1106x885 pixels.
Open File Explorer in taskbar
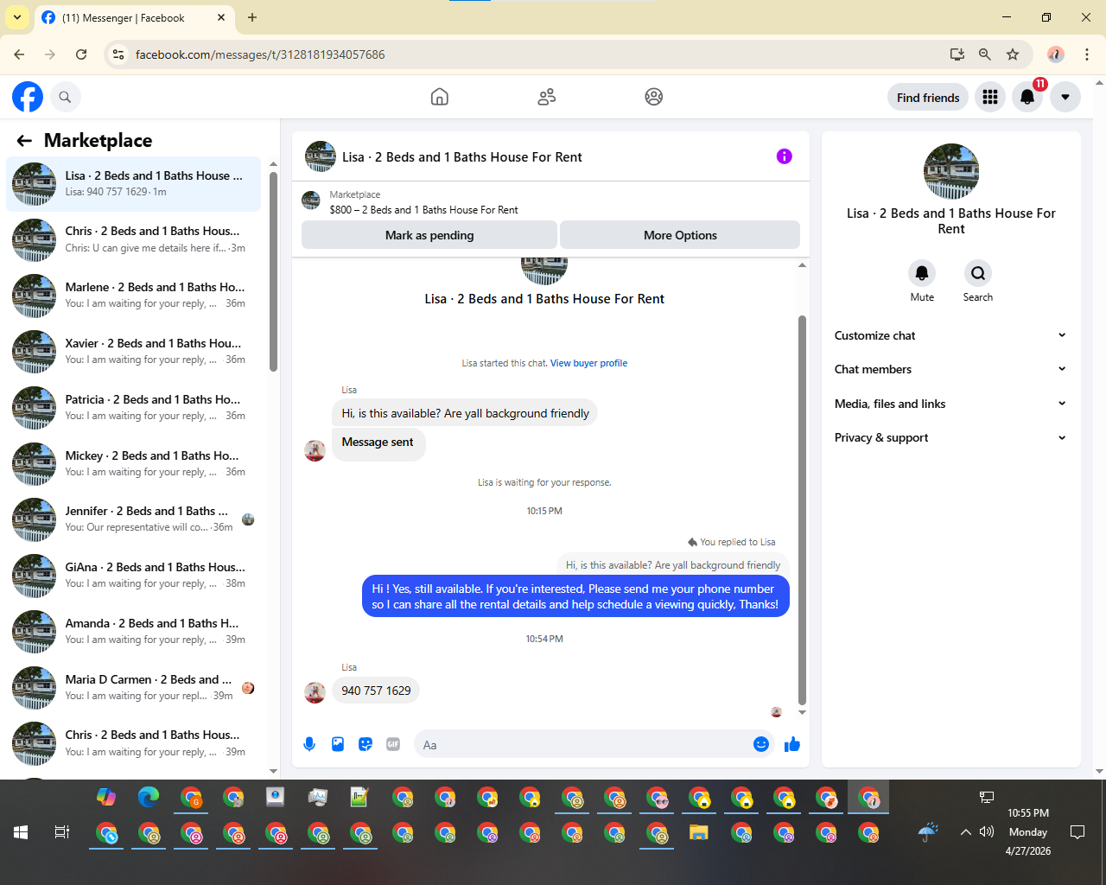pos(699,833)
